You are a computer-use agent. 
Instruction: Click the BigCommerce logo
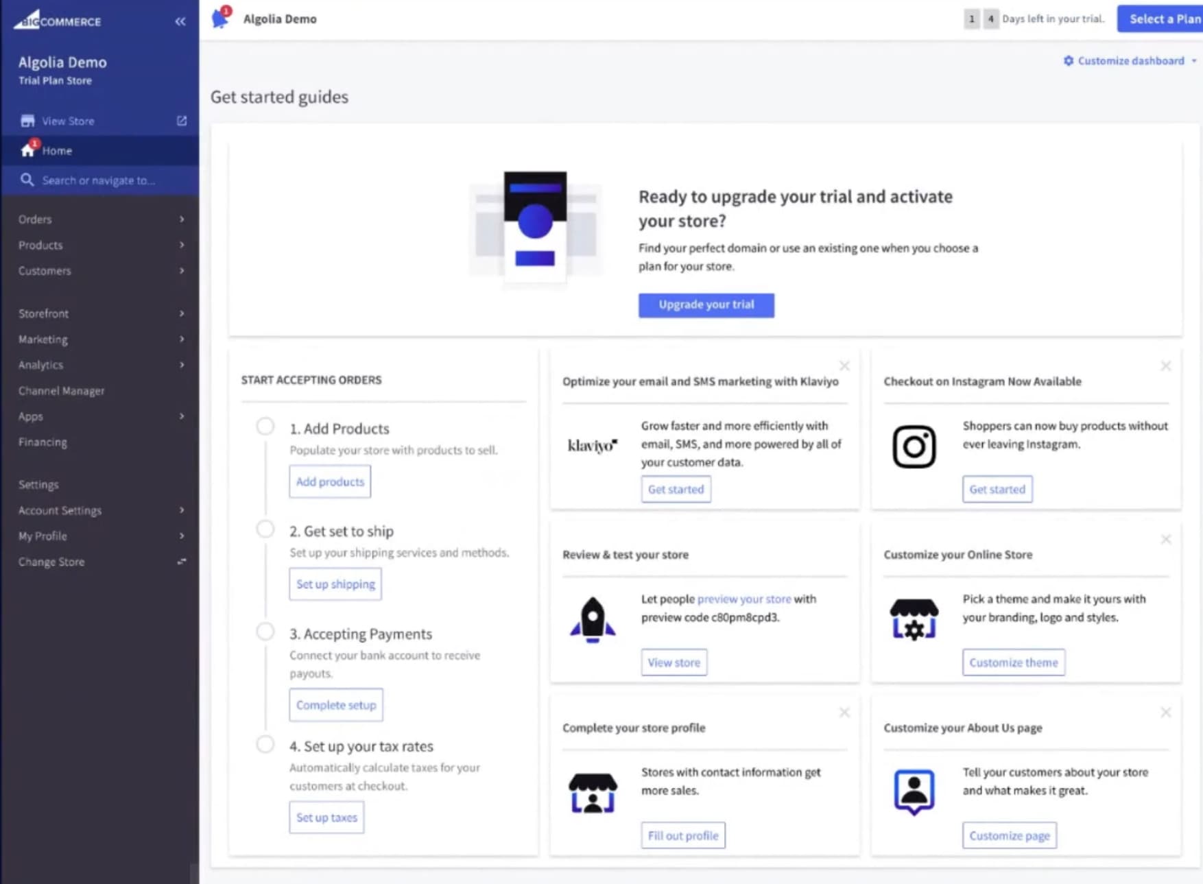pyautogui.click(x=58, y=19)
